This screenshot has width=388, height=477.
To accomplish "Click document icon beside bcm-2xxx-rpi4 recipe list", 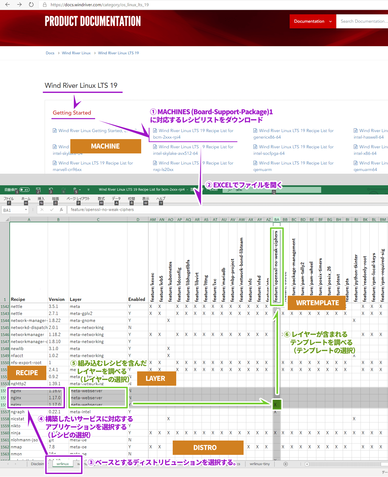I will [x=155, y=130].
